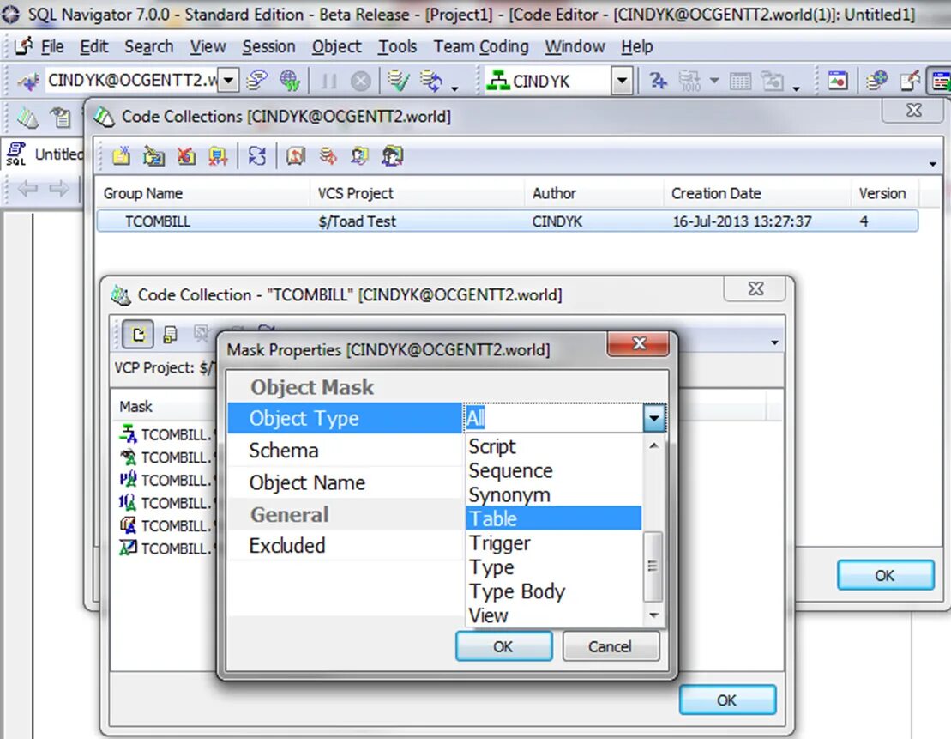Screen dimensions: 951x739
Task: Open the Edit menu
Action: tap(94, 46)
